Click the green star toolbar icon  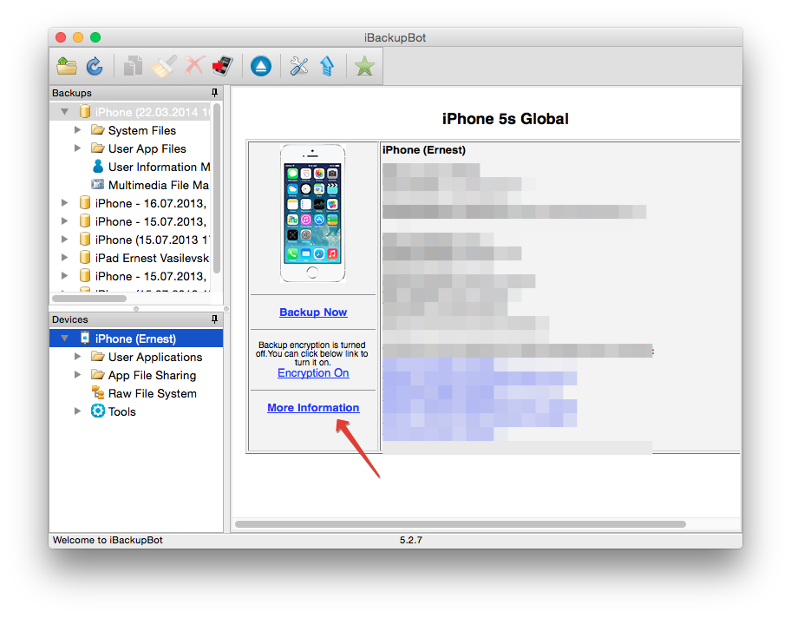pos(364,66)
